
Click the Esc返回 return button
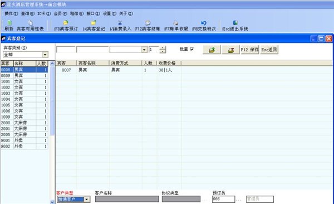[x=269, y=50]
